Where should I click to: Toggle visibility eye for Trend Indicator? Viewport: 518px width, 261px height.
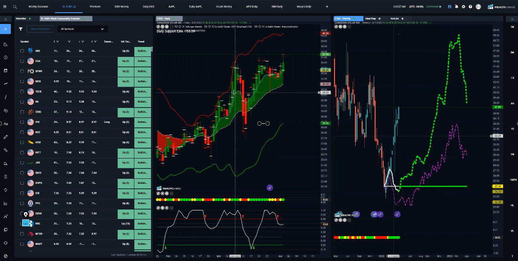coord(256,27)
